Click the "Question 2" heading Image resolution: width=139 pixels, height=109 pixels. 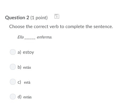(x=17, y=18)
